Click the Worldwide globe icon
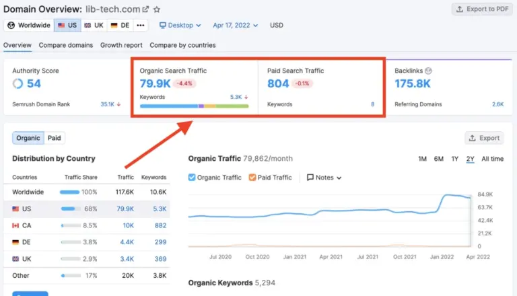Viewport: 517px width, 296px height. click(11, 26)
